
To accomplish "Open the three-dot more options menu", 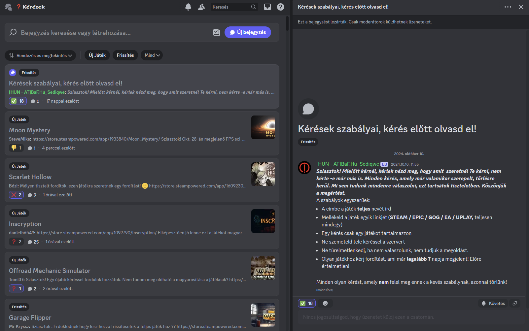I will coord(508,7).
